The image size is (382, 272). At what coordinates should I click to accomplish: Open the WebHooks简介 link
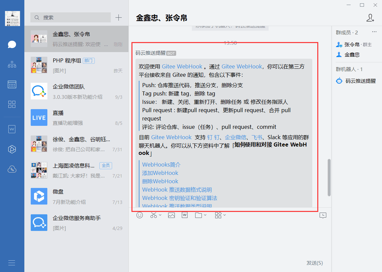pos(161,165)
